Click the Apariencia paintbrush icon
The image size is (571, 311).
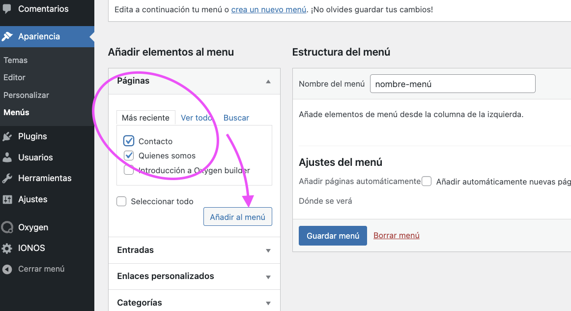click(7, 36)
